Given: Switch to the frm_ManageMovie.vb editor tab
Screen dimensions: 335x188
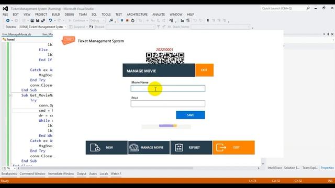Looking at the screenshot, I should 17,34.
